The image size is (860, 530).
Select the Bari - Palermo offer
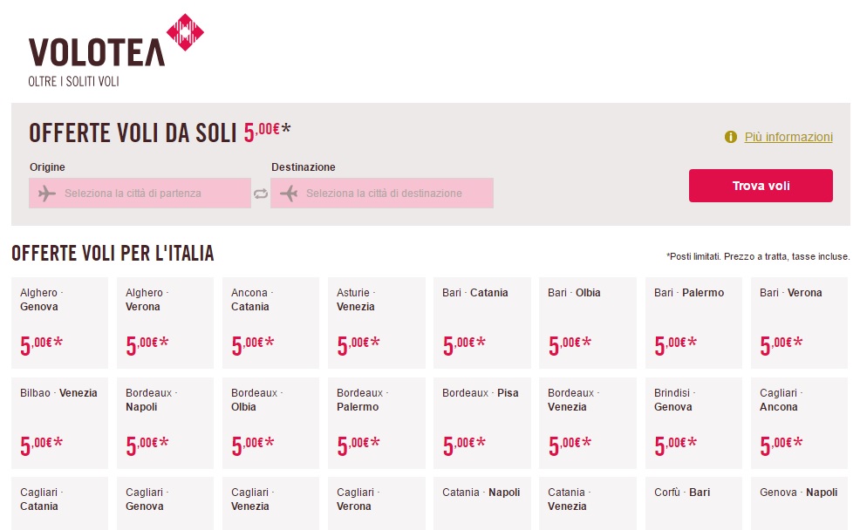pos(693,323)
